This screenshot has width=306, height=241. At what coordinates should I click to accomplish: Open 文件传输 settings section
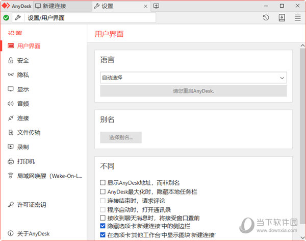[29, 133]
